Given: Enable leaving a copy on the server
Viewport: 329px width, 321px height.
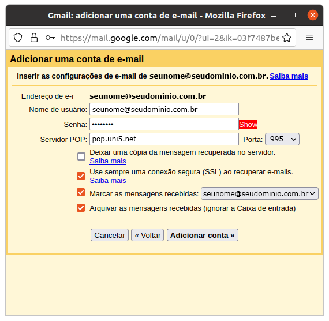Looking at the screenshot, I should tap(81, 156).
